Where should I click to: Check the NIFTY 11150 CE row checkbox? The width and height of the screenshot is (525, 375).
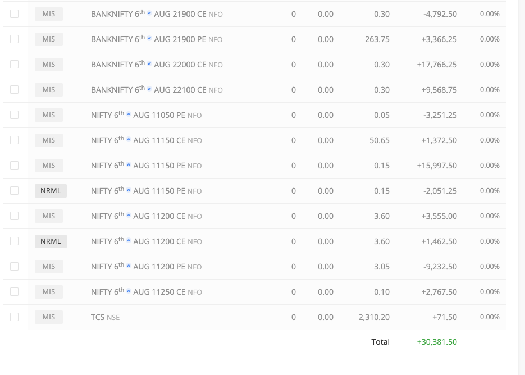click(15, 140)
